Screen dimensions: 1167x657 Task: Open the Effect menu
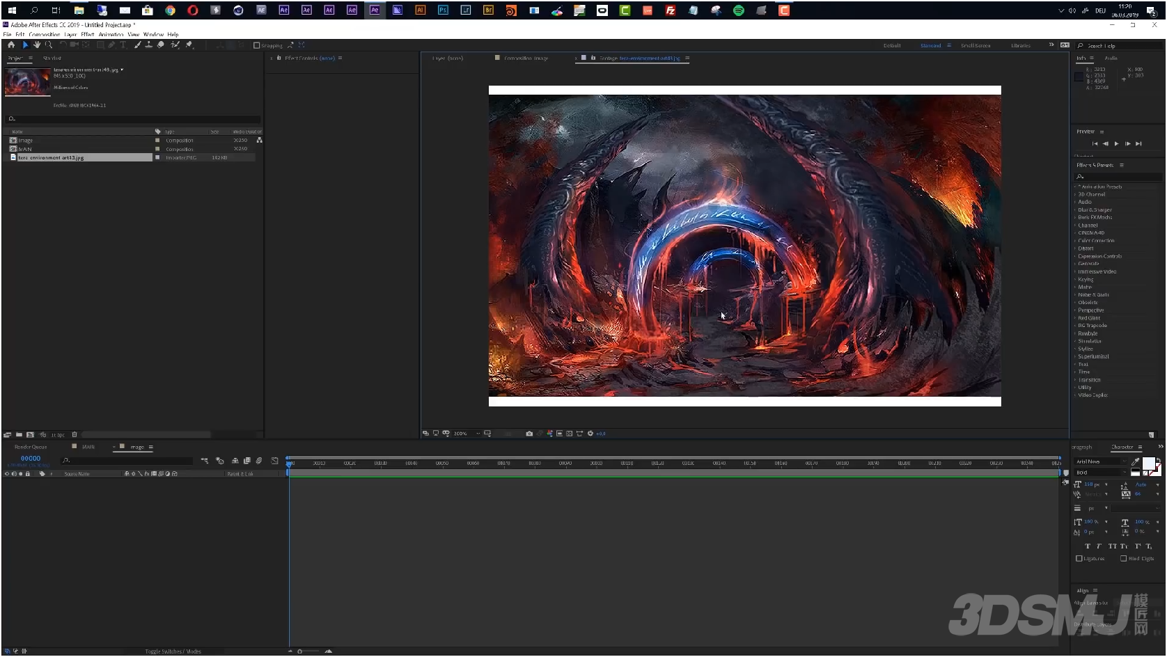click(87, 35)
